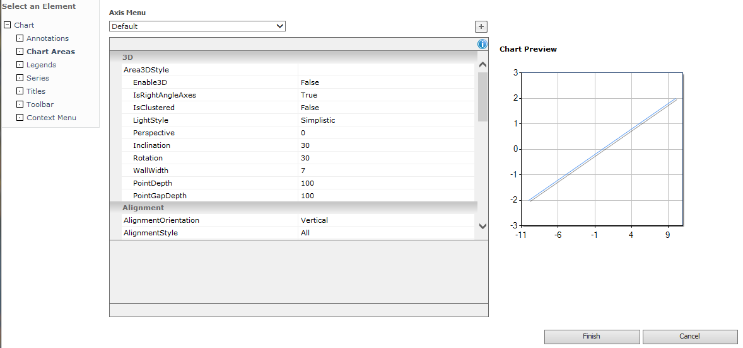The height and width of the screenshot is (348, 743).
Task: Click the WallWidth value 7
Action: point(303,171)
